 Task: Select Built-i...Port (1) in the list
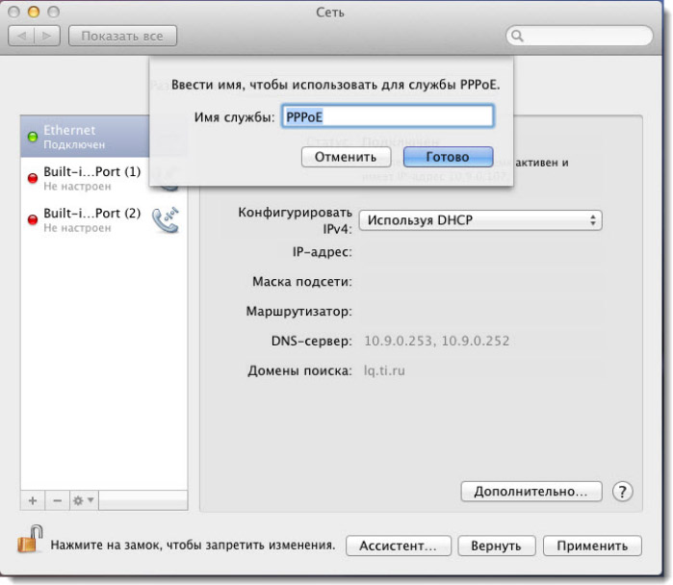point(103,178)
